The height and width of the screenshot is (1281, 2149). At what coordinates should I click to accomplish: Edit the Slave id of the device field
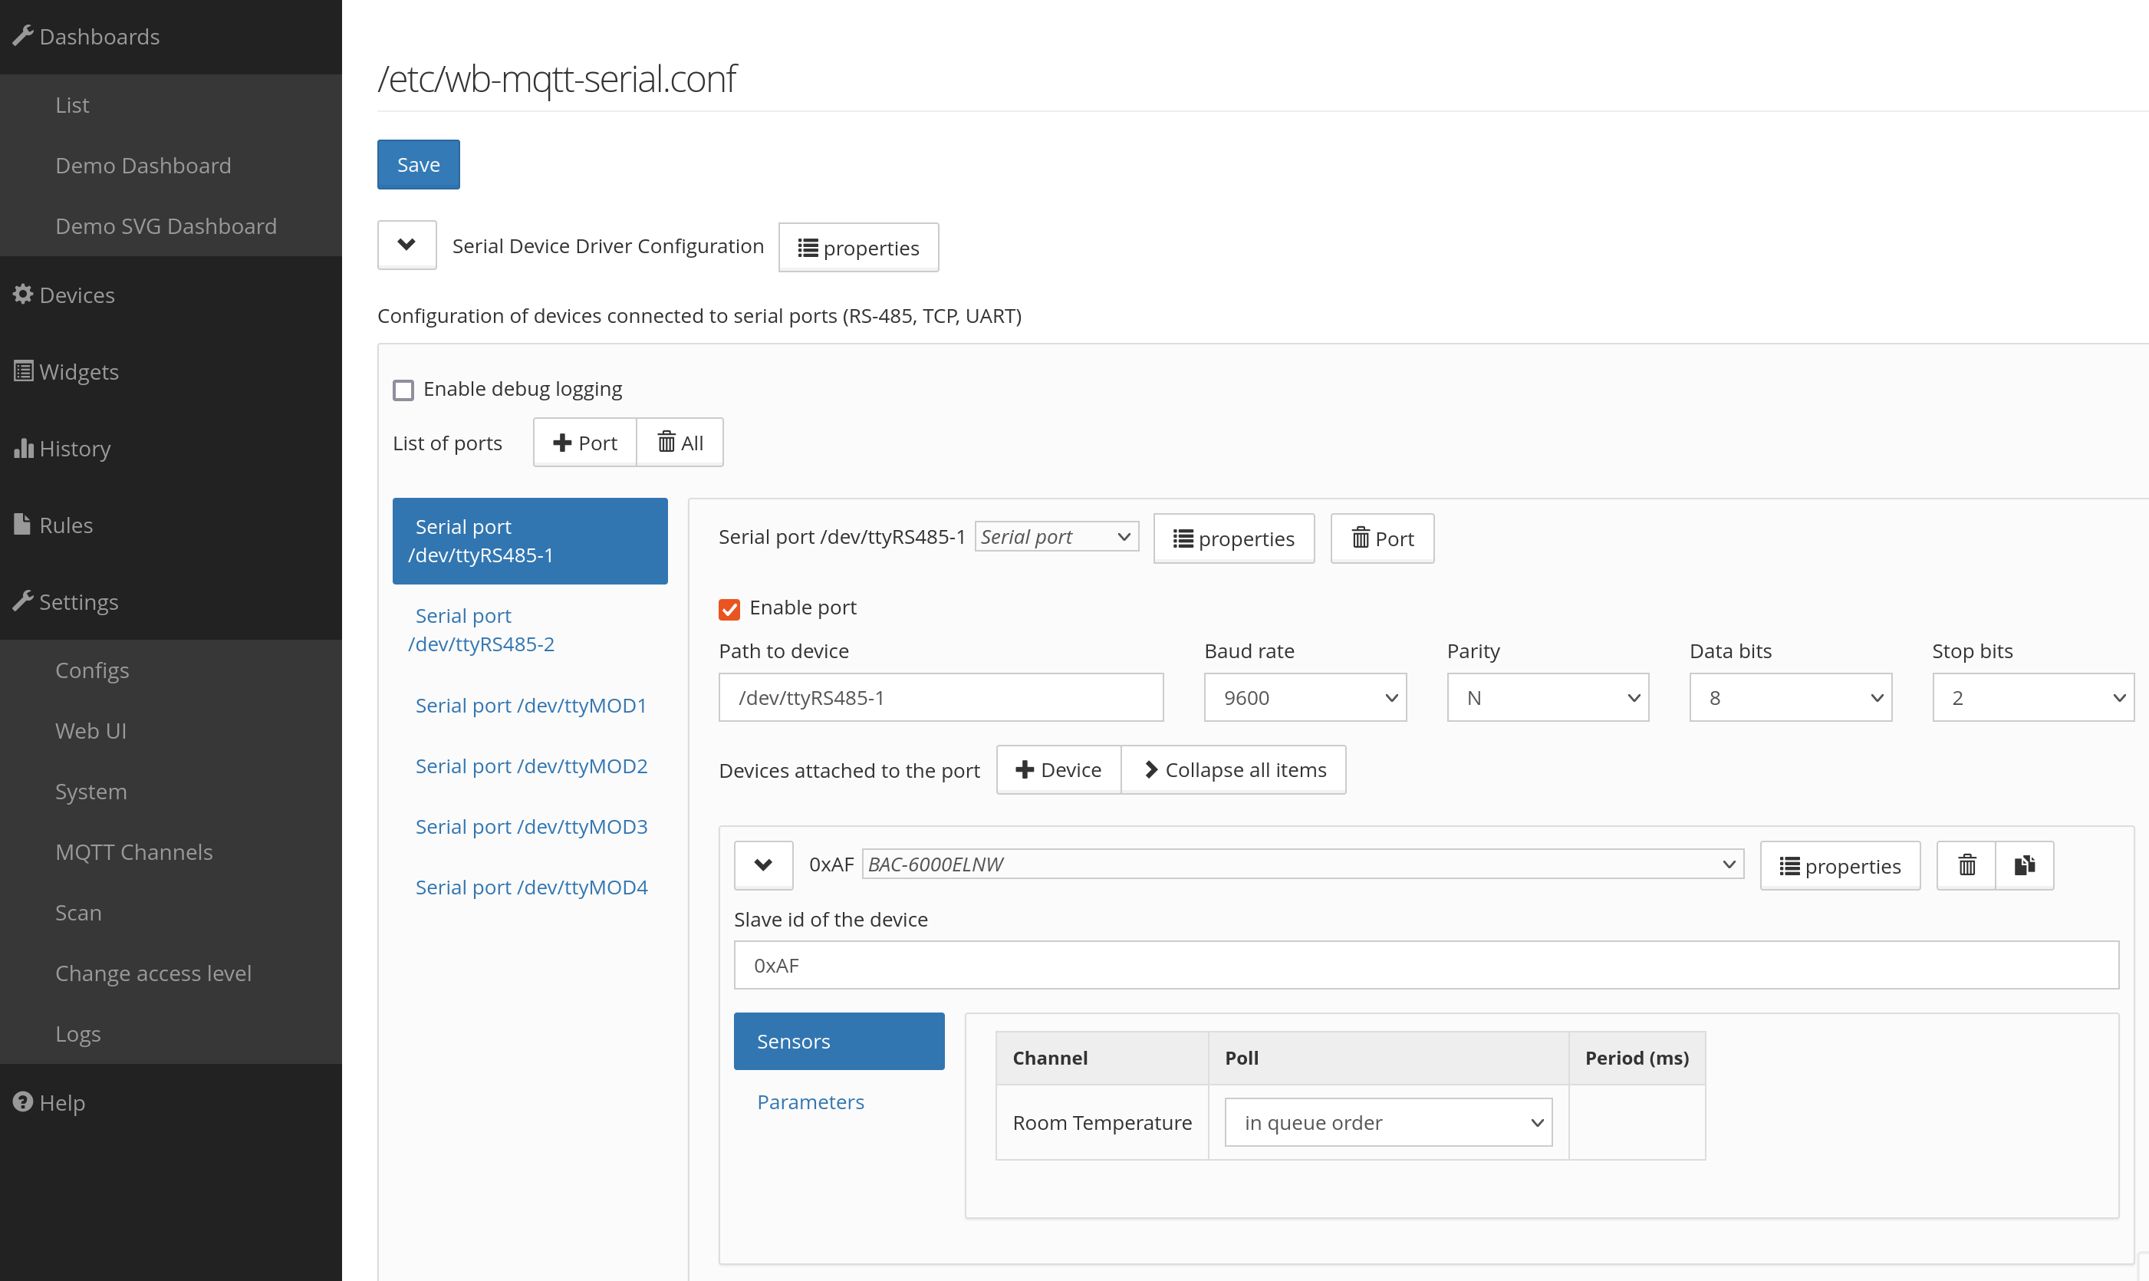[x=1427, y=965]
